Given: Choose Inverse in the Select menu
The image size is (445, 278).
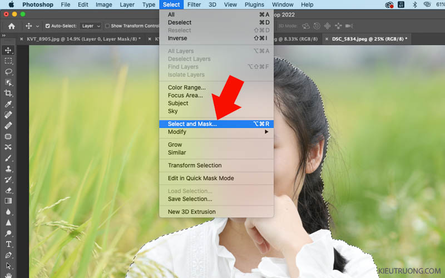Looking at the screenshot, I should click(x=216, y=38).
